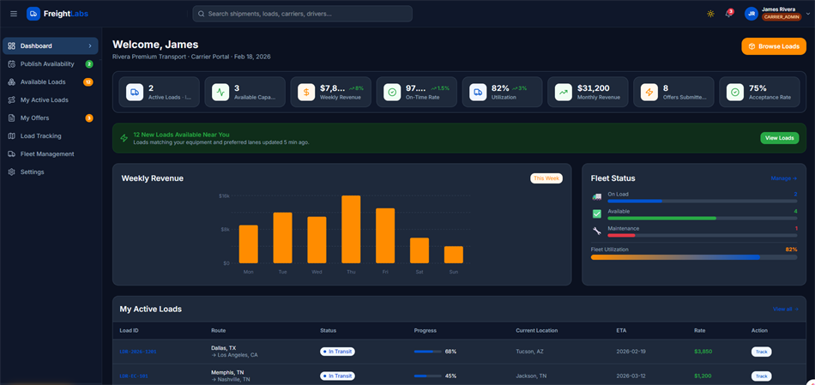This screenshot has width=815, height=385.
Task: Click the Sunday revenue bar
Action: point(453,255)
